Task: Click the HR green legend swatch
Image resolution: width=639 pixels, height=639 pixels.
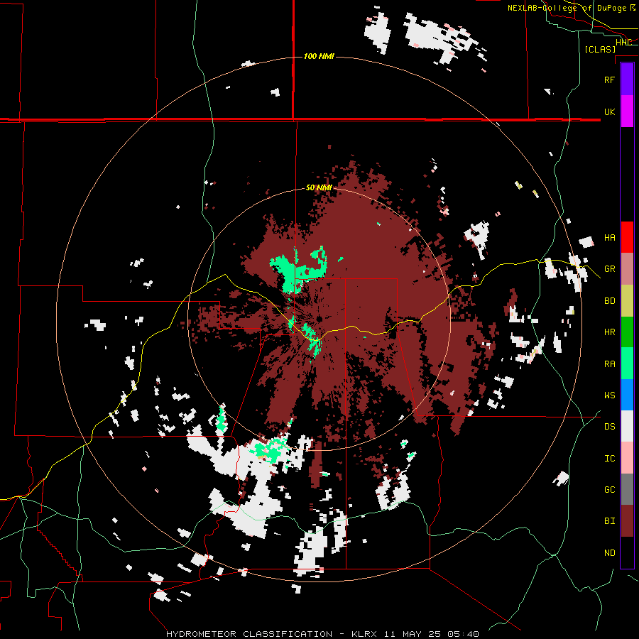Action: (x=627, y=332)
